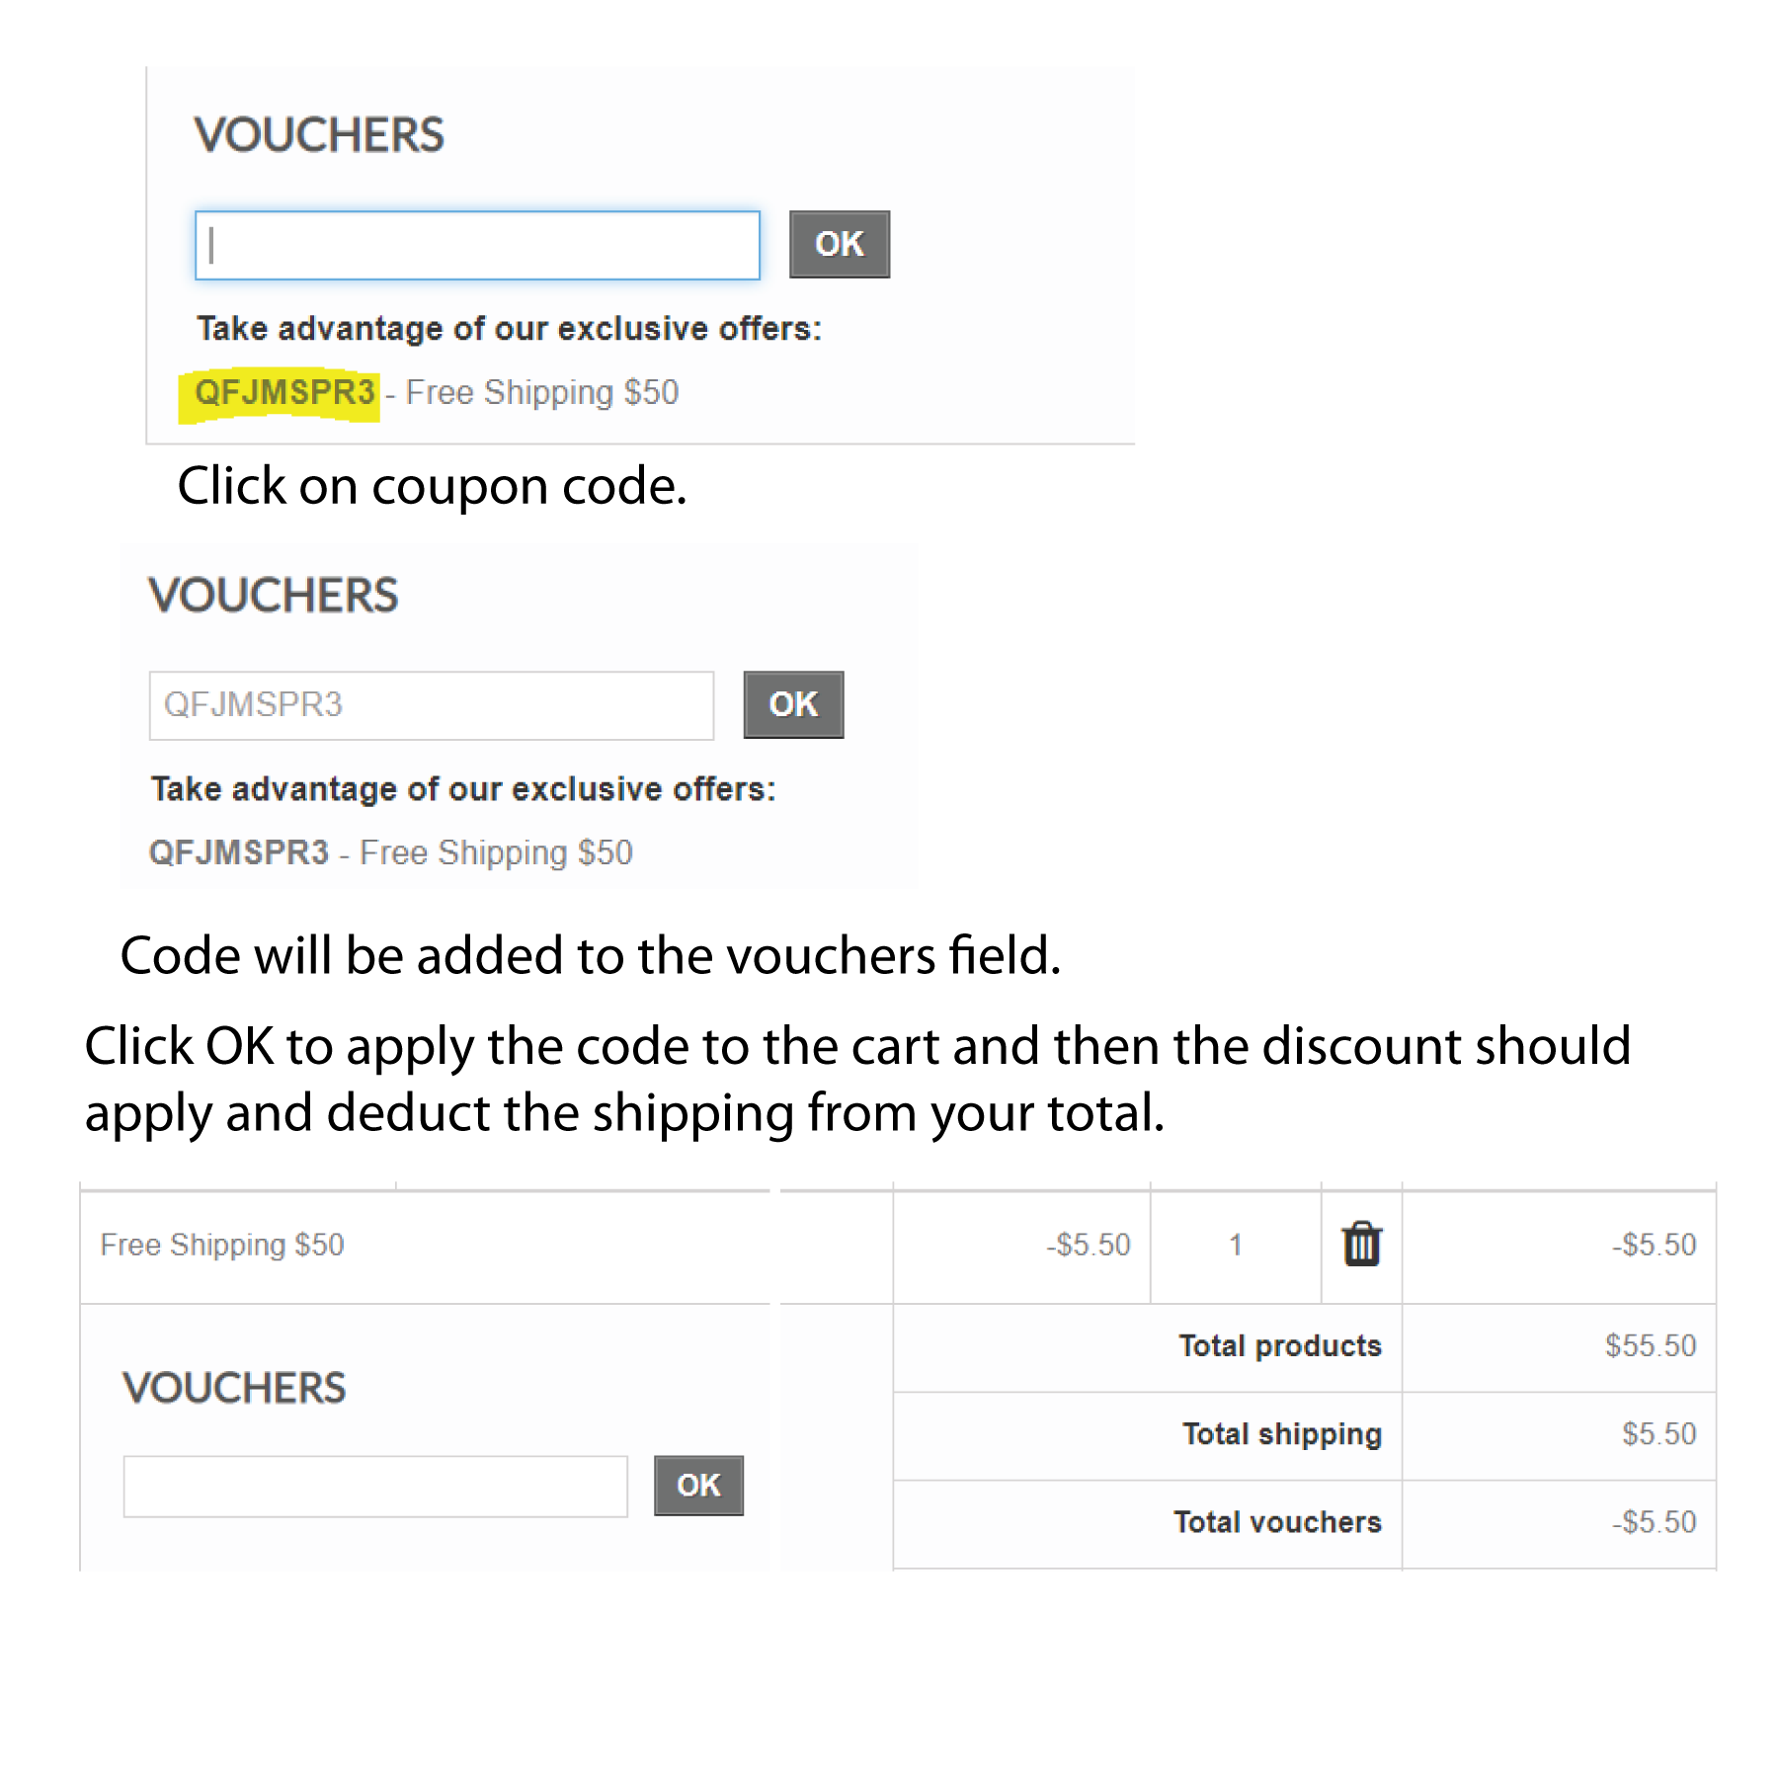Click OK next to field containing QFJMSPR3
The image size is (1778, 1778).
pyautogui.click(x=793, y=704)
